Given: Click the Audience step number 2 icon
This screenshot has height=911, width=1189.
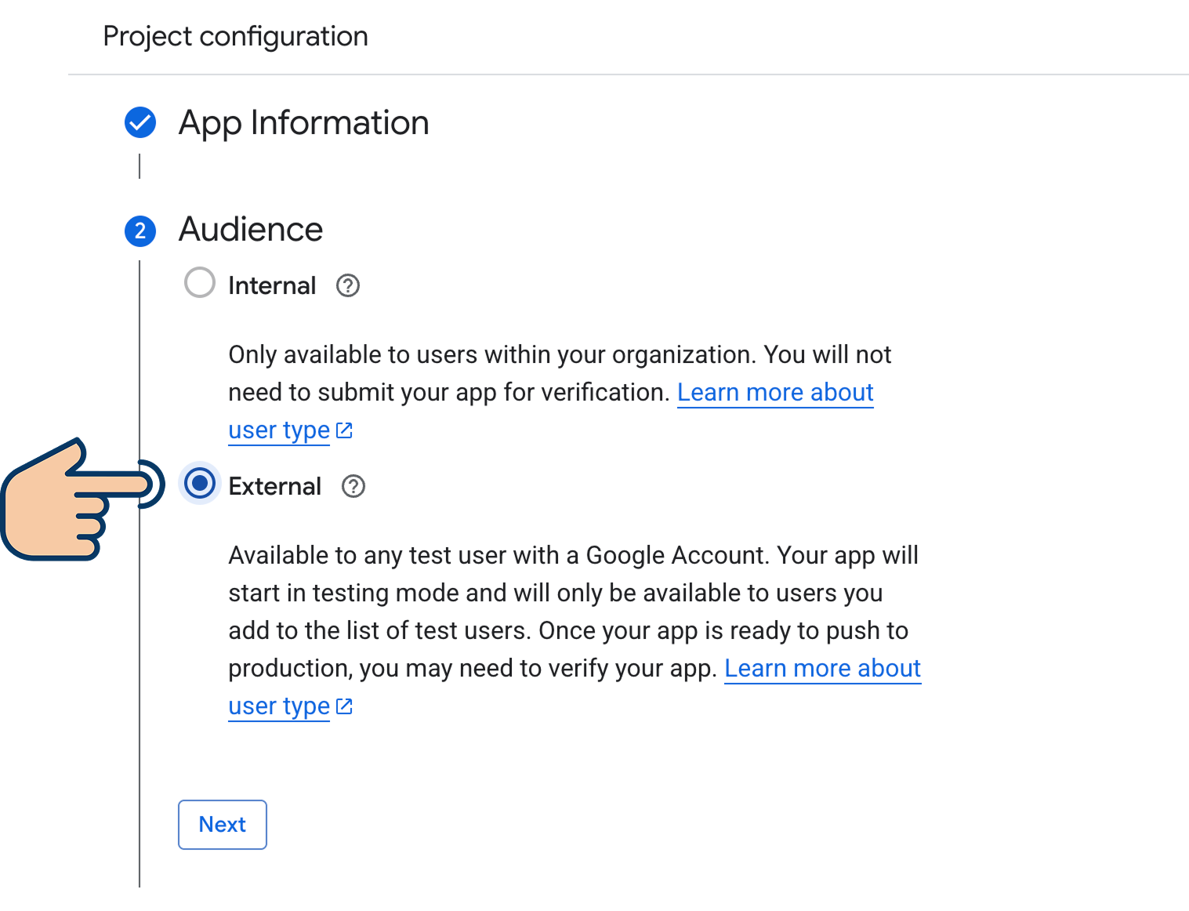Looking at the screenshot, I should (x=140, y=230).
